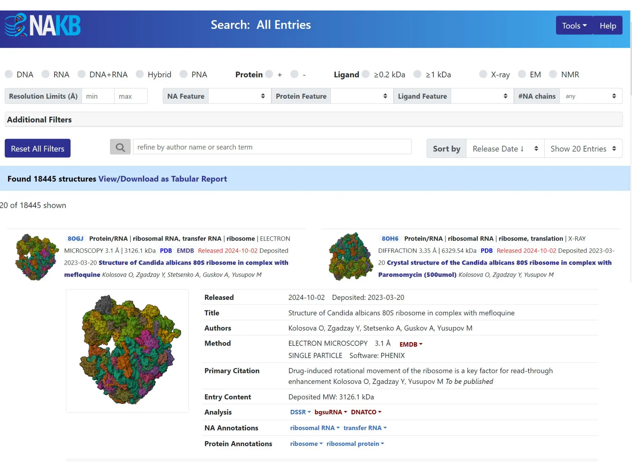Open the #NA chains dropdown
632x474 pixels.
coord(590,96)
